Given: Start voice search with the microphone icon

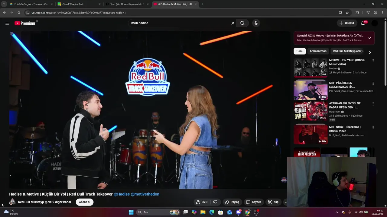Looking at the screenshot, I should point(256,23).
